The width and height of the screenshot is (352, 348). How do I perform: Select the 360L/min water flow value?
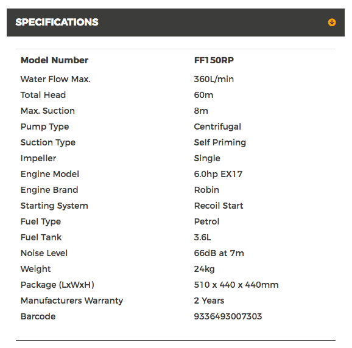[x=214, y=79]
